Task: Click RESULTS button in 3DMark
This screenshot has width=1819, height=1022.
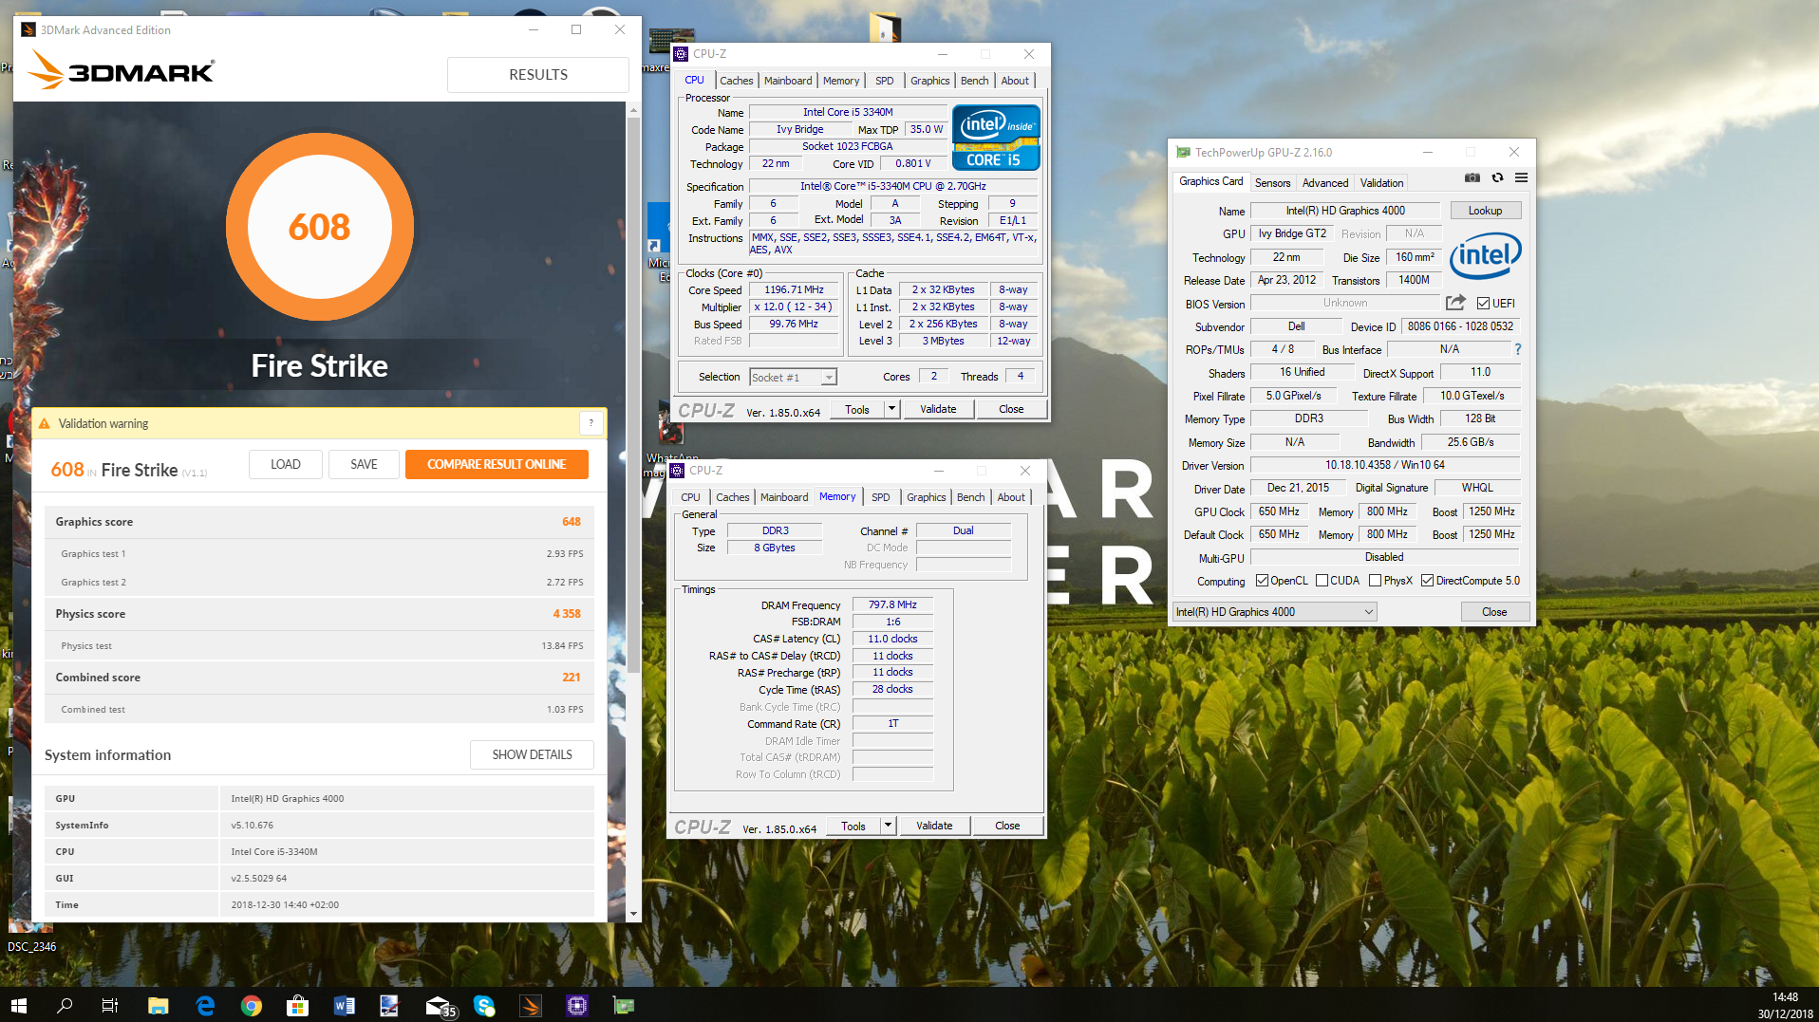Action: [538, 75]
